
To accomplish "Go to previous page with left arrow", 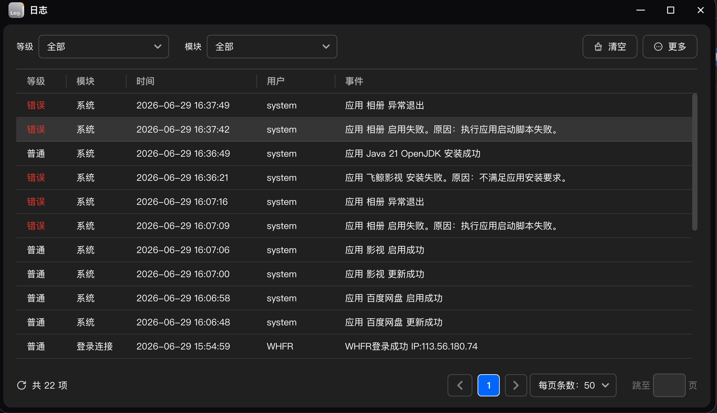I will click(x=460, y=385).
